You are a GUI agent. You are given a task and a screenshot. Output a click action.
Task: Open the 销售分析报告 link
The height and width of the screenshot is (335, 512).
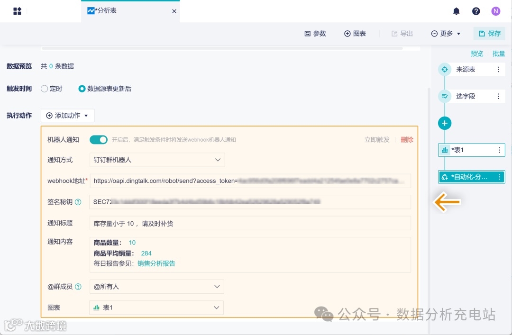click(x=156, y=264)
